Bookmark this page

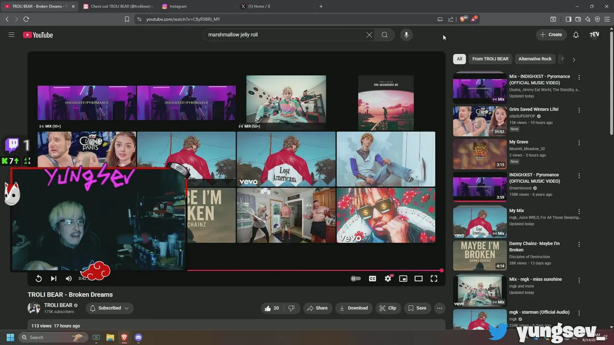click(127, 19)
